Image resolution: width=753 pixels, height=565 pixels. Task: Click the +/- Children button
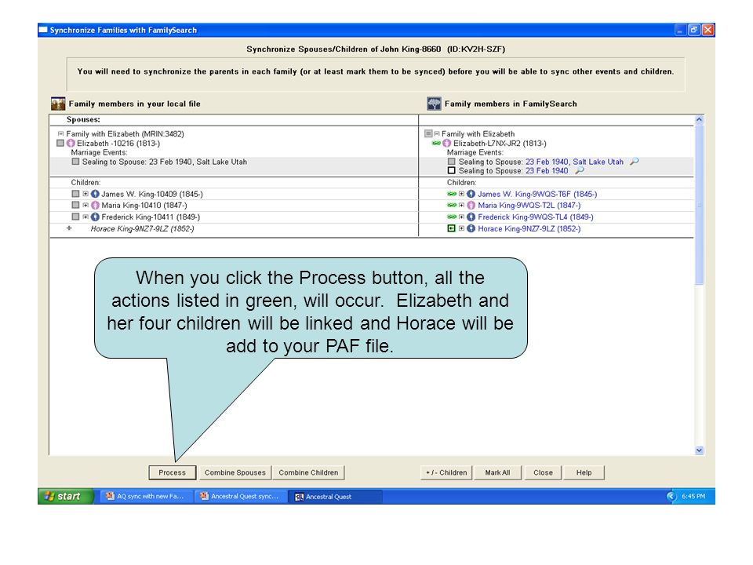tap(446, 472)
